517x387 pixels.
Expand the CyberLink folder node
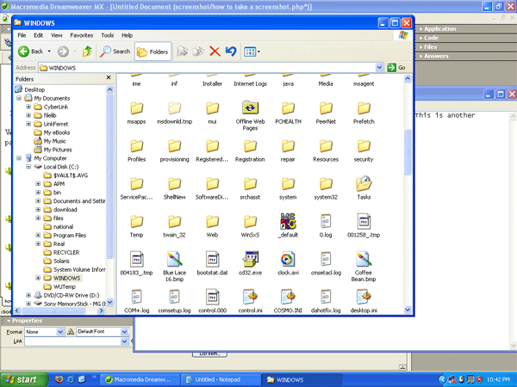[28, 107]
